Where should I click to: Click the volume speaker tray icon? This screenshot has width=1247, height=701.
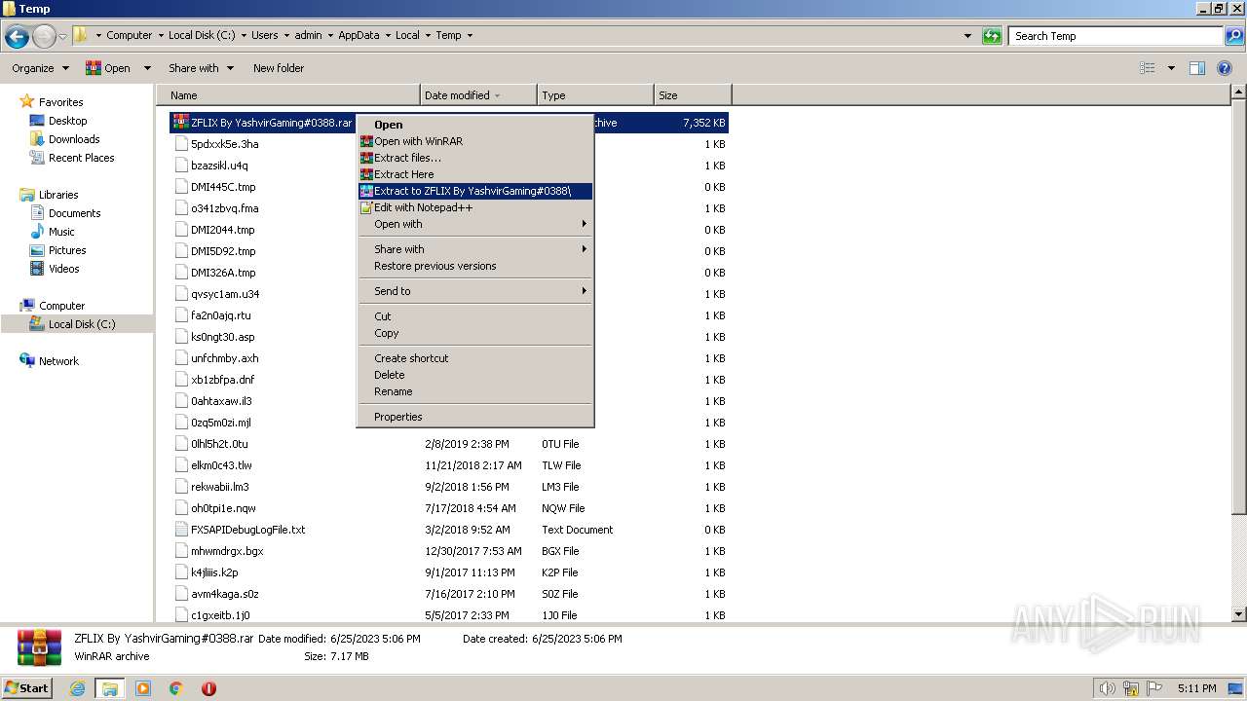(x=1107, y=688)
